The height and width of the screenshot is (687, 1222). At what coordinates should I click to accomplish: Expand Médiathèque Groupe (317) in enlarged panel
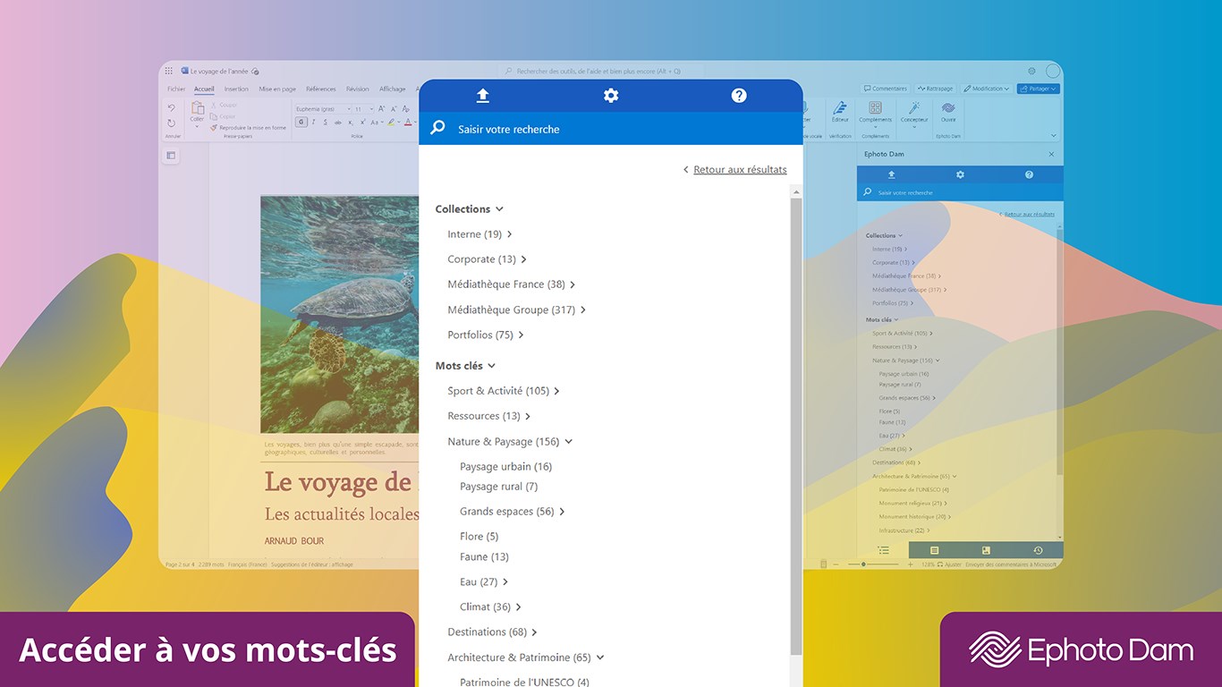click(x=582, y=310)
